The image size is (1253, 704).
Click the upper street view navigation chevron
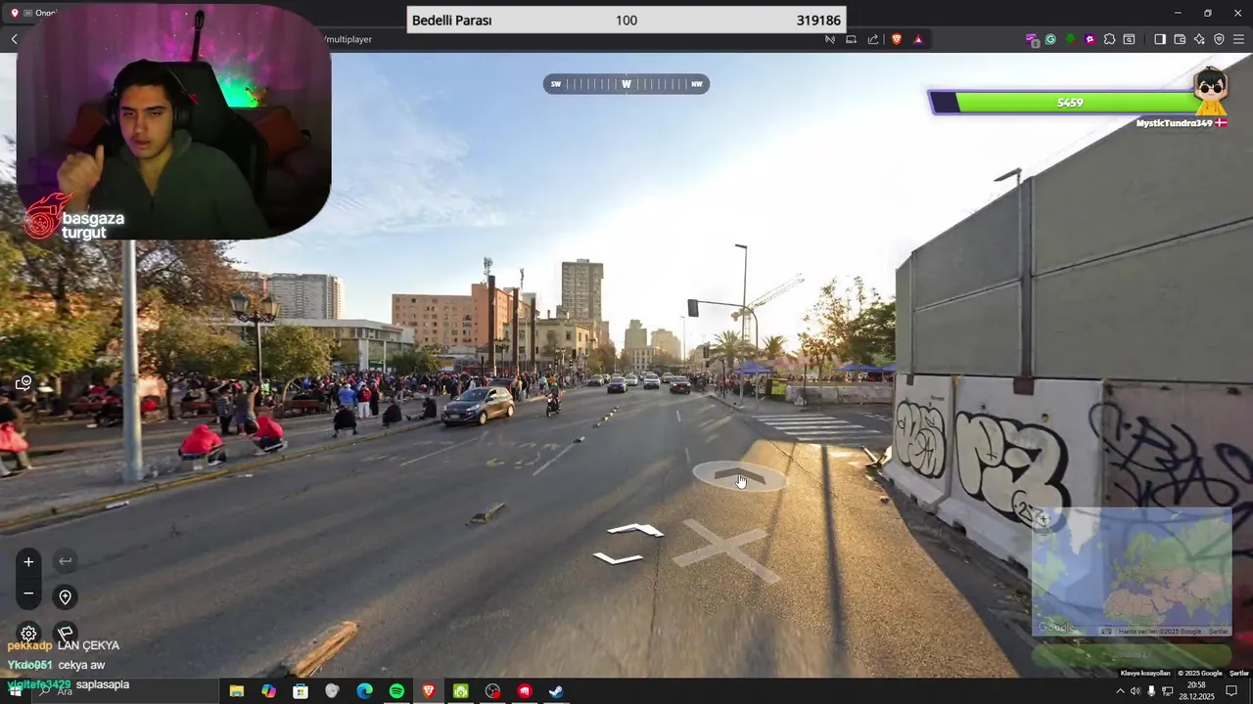click(x=635, y=530)
